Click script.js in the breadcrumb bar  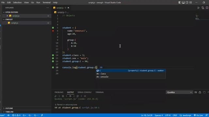tap(61, 12)
